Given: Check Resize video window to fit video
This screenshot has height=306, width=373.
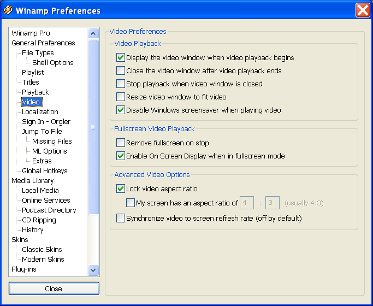Looking at the screenshot, I should [121, 97].
